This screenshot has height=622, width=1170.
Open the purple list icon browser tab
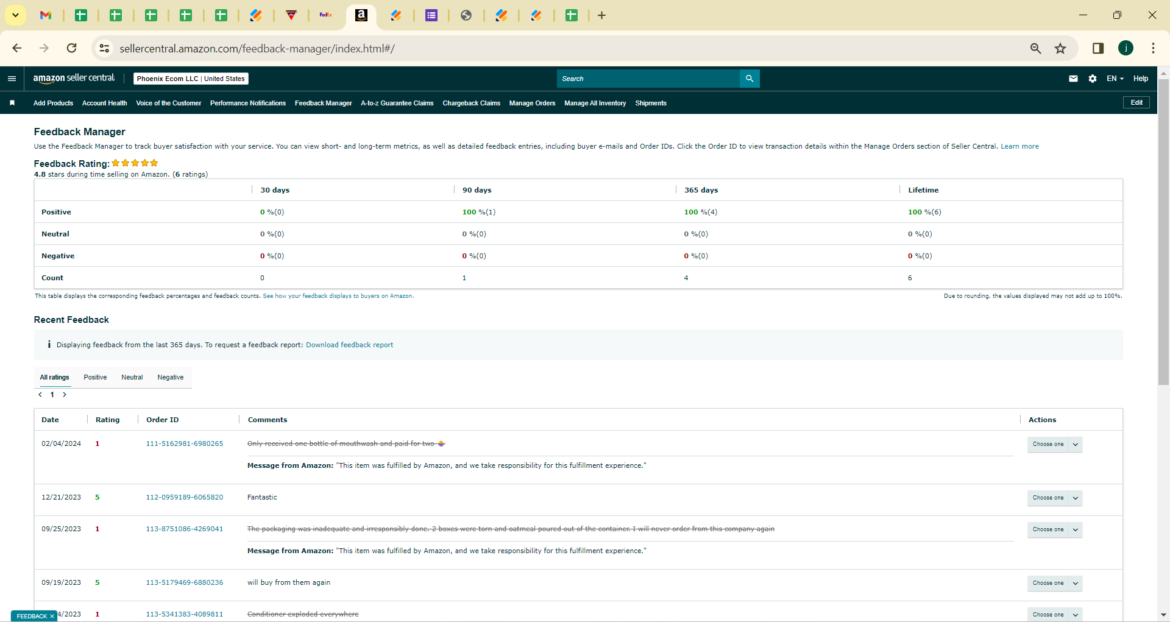click(431, 15)
